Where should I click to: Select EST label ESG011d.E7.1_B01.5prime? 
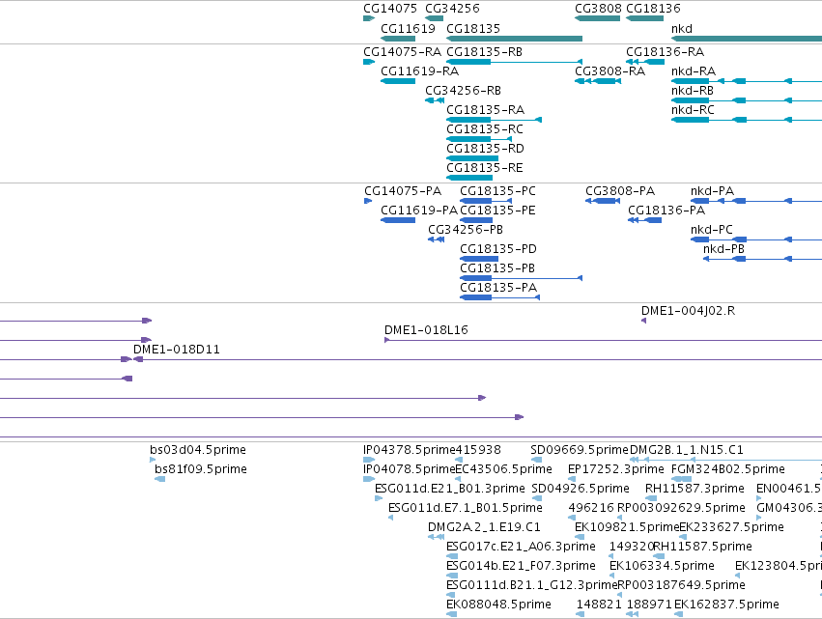click(x=465, y=508)
